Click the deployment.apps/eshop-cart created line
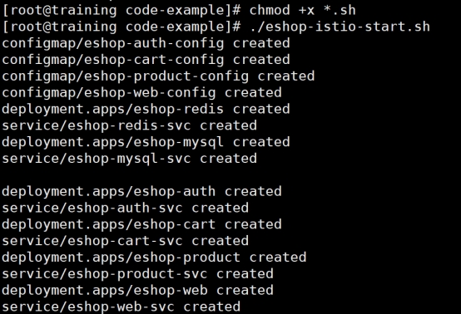 click(x=142, y=224)
